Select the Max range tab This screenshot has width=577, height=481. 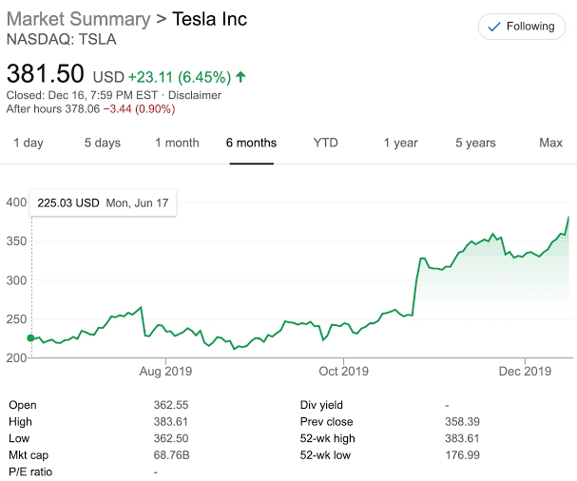[550, 143]
